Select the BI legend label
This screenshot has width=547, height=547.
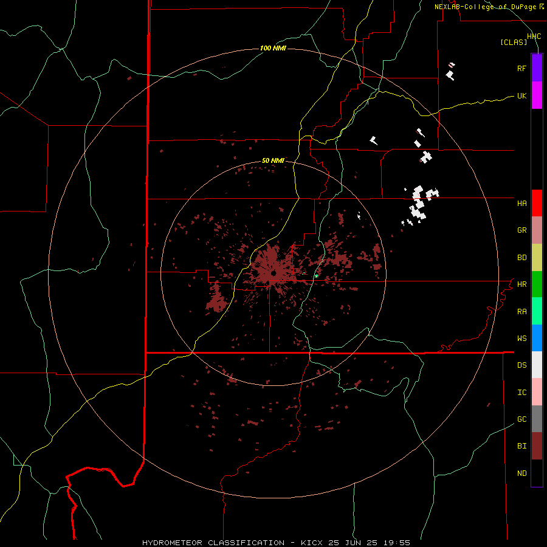coord(521,446)
